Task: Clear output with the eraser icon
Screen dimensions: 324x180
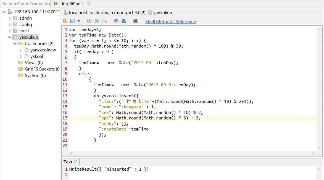Action: tap(116, 21)
